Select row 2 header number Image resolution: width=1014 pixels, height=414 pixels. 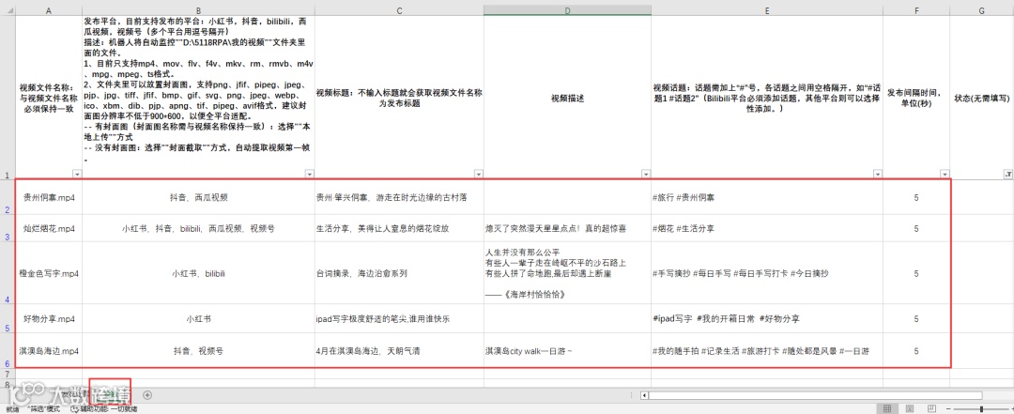tap(8, 197)
